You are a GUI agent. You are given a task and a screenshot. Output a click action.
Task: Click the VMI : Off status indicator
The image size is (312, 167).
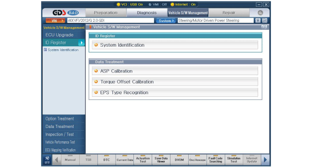click(158, 4)
